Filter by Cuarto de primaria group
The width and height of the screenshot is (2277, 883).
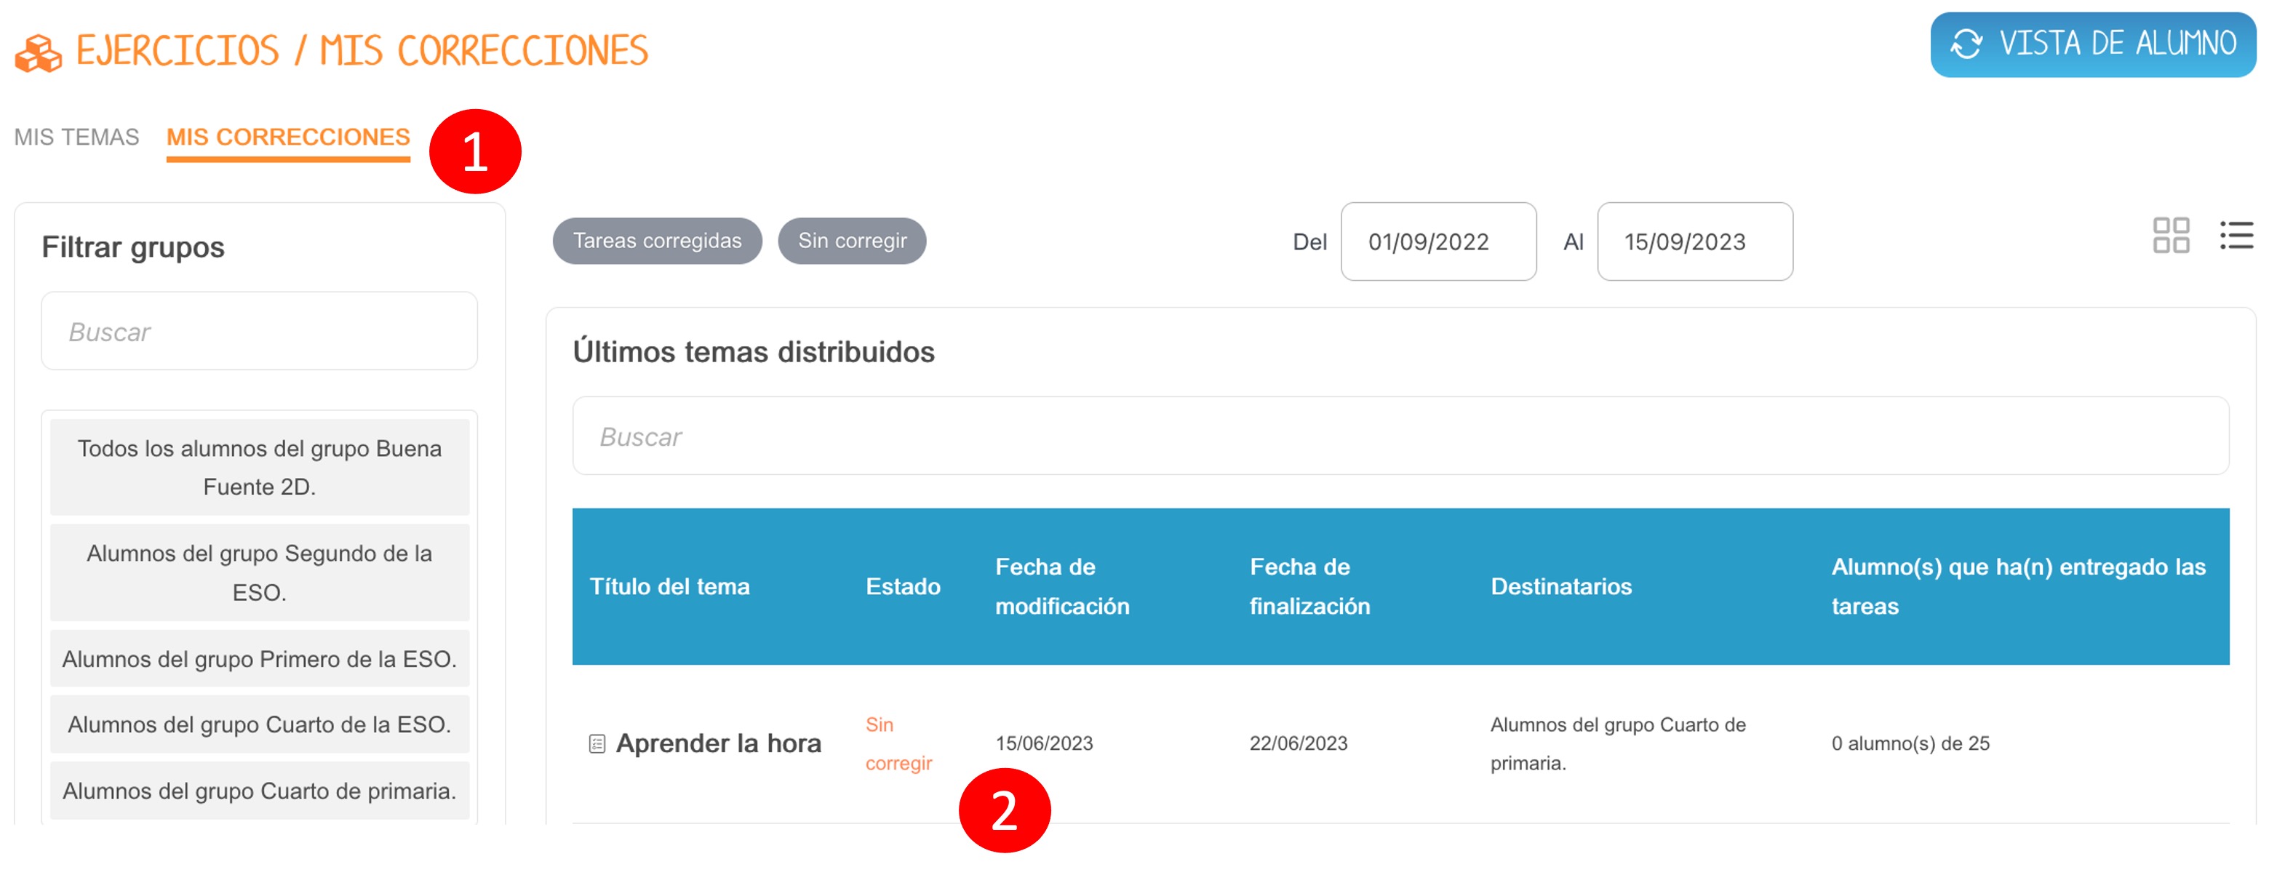pos(259,790)
